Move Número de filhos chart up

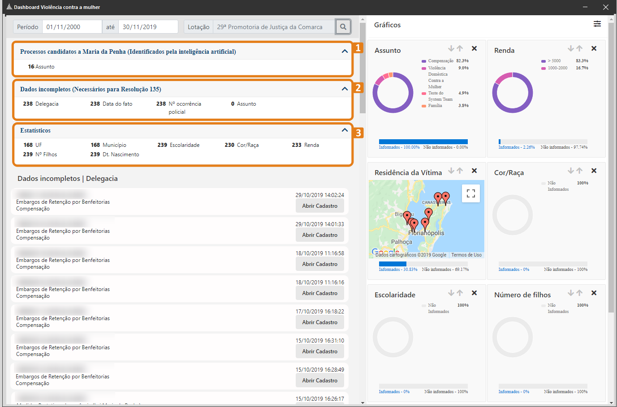[579, 293]
